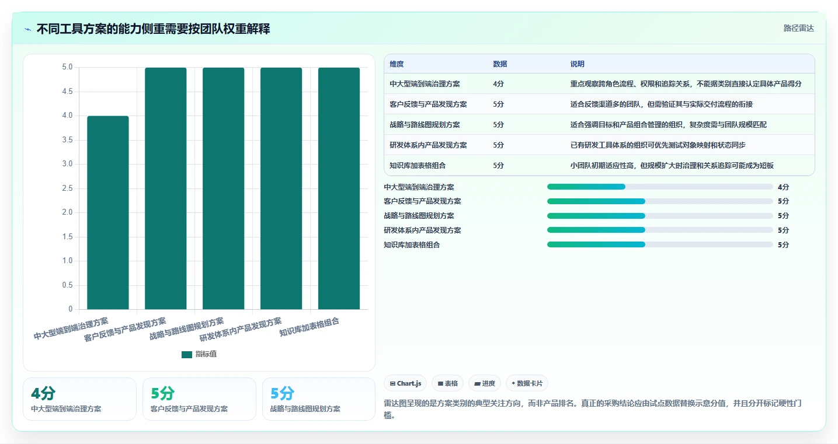The width and height of the screenshot is (838, 444).
Task: Select the 数据卡片 tag chip
Action: pyautogui.click(x=527, y=383)
